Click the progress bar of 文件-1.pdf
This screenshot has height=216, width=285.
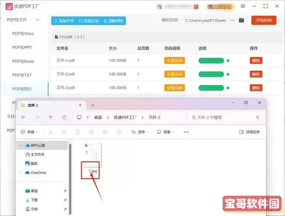(211, 60)
